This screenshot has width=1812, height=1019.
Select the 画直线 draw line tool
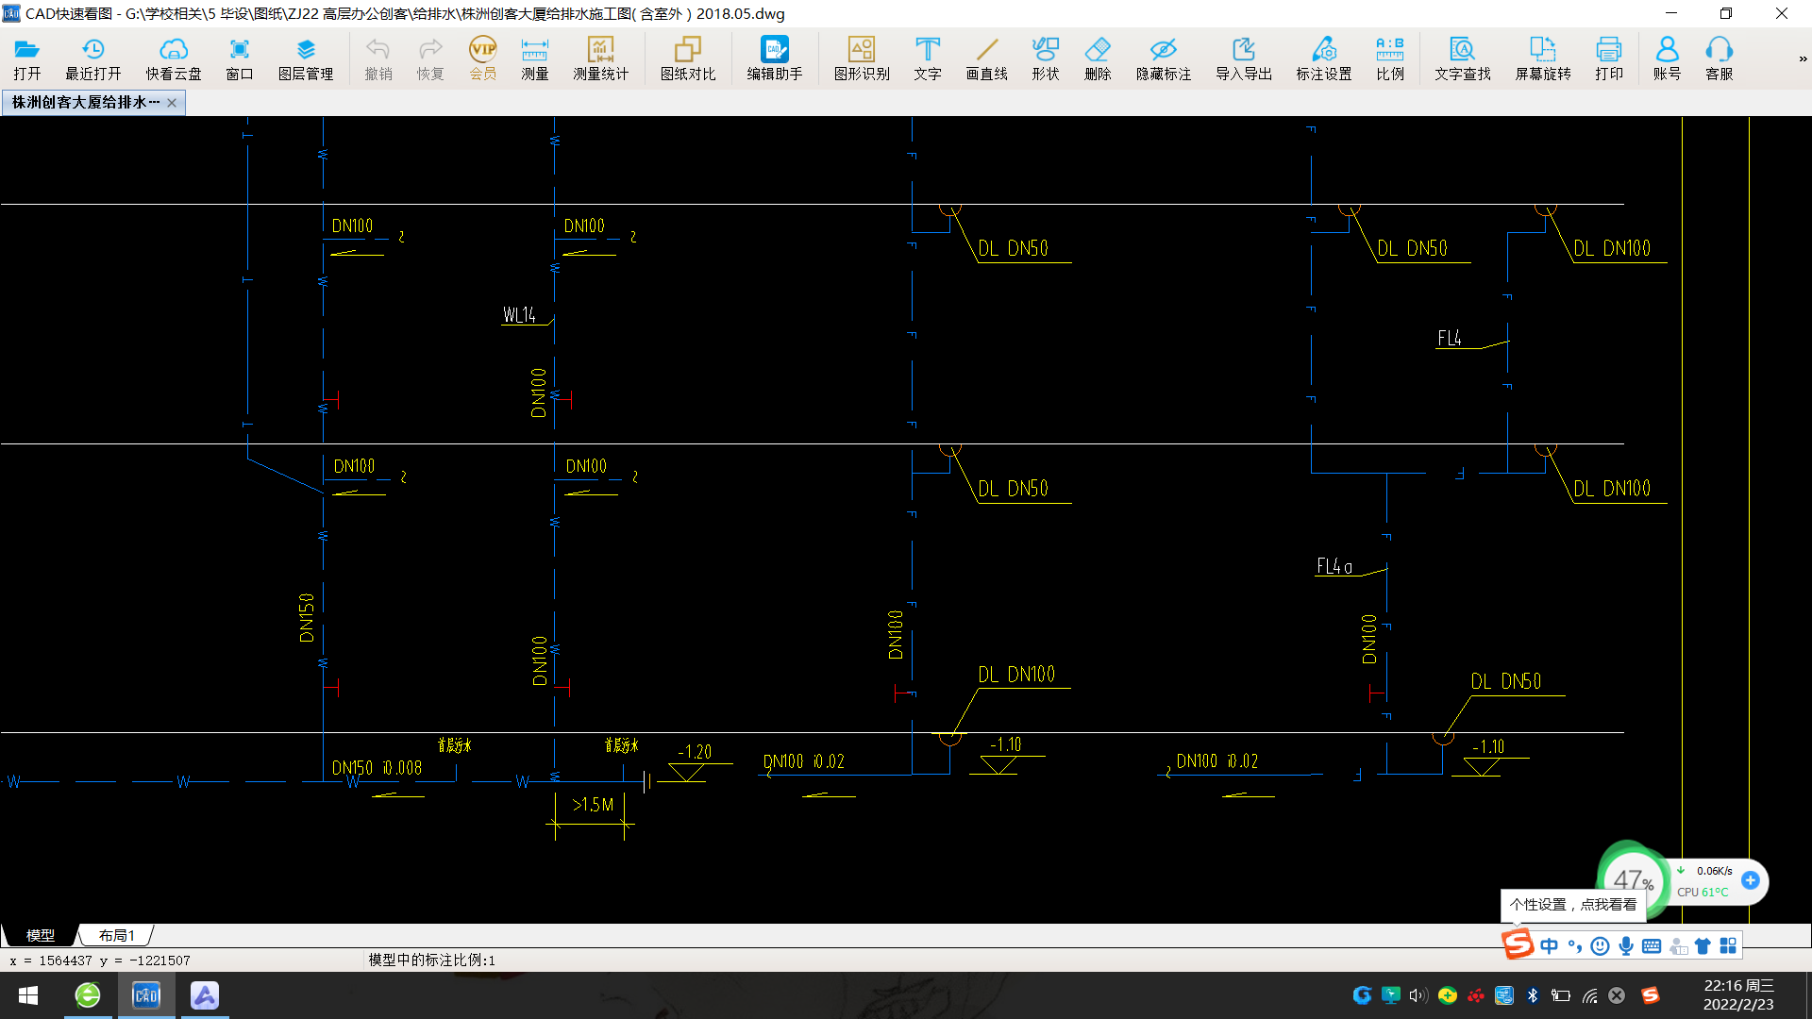click(986, 58)
